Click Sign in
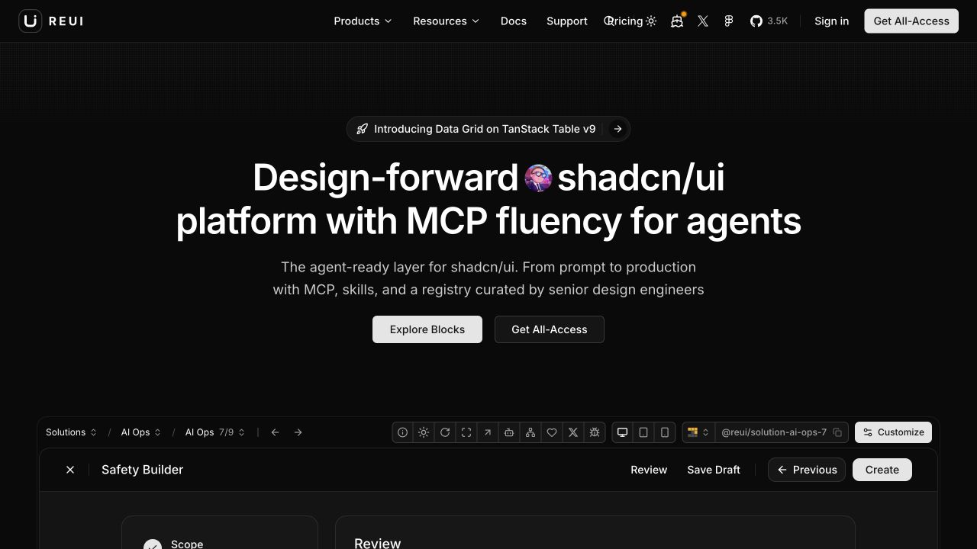 pos(831,21)
